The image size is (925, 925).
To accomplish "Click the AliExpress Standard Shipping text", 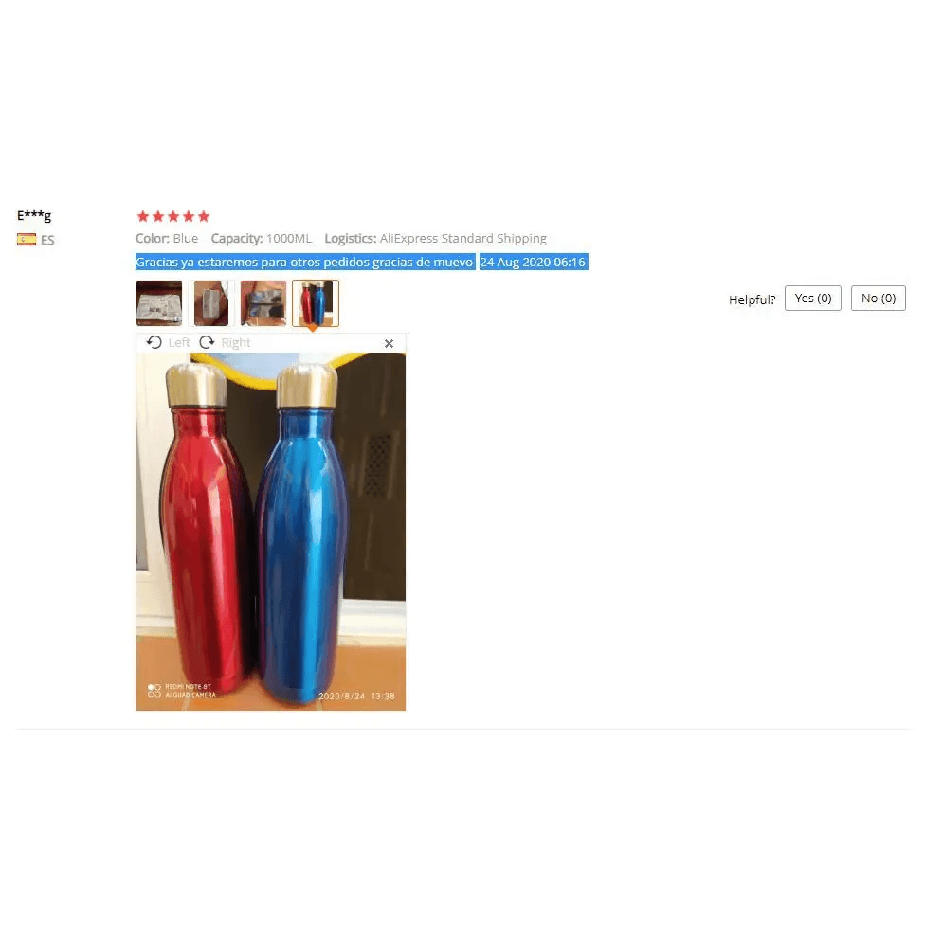I will click(x=463, y=238).
